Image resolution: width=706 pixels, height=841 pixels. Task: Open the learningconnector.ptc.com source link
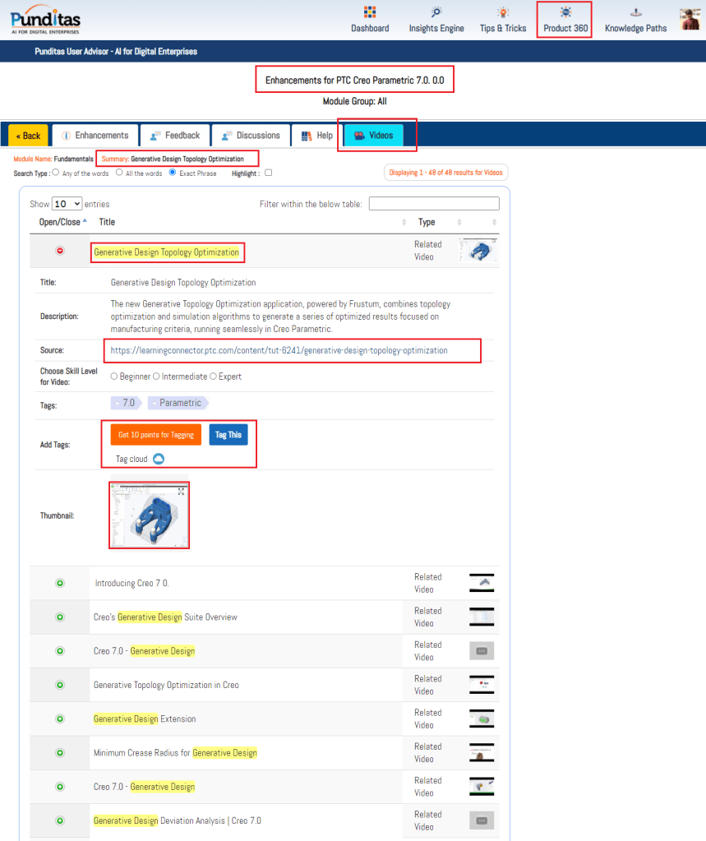tap(279, 350)
